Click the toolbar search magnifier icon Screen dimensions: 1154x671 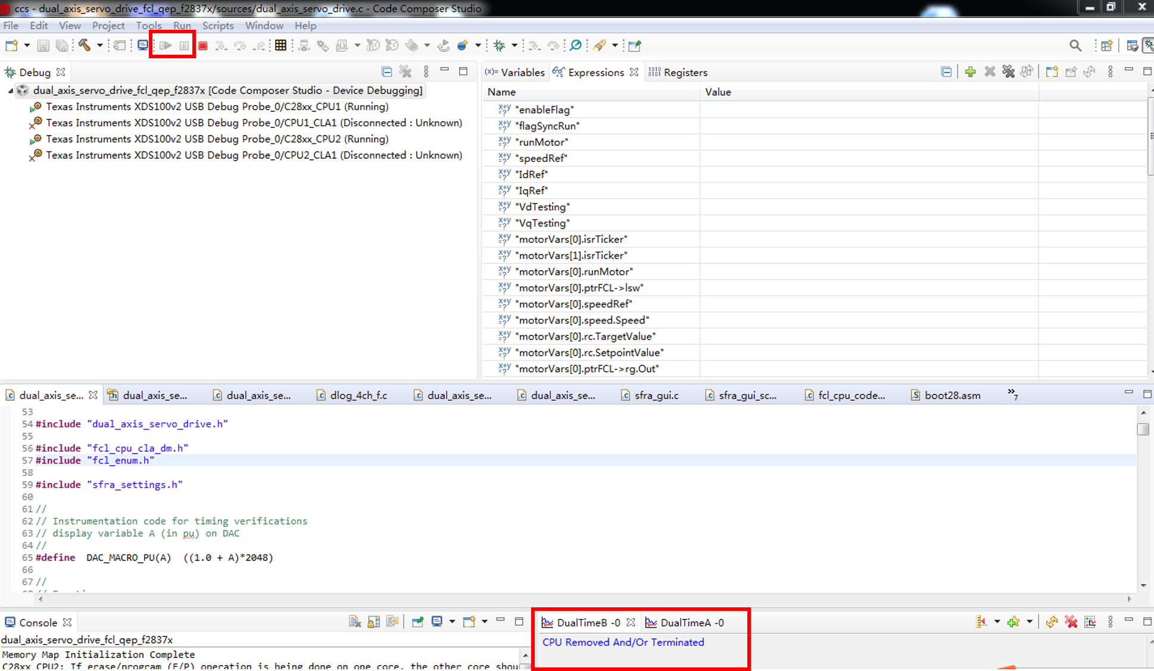[1075, 46]
